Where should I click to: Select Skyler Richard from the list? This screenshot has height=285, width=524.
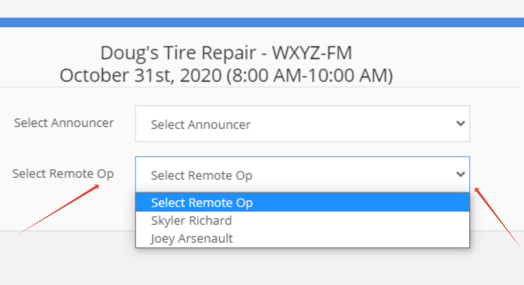191,221
